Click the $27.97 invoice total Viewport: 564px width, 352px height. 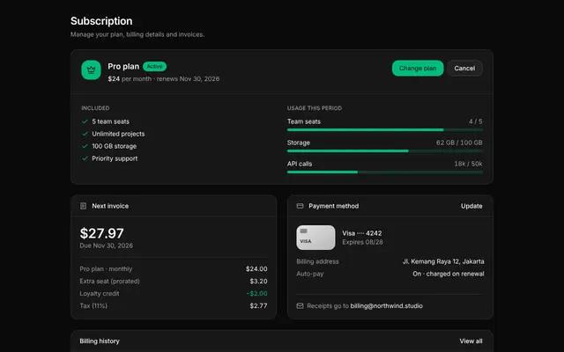point(102,233)
